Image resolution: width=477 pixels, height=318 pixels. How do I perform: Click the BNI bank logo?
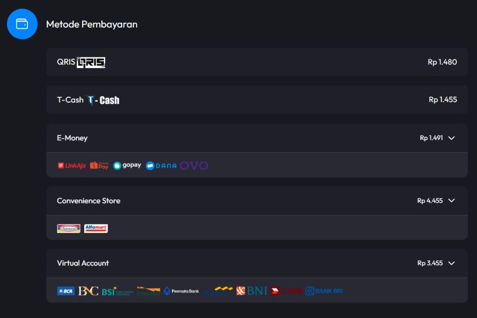click(252, 291)
